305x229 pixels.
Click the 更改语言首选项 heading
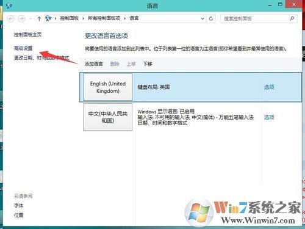point(106,36)
